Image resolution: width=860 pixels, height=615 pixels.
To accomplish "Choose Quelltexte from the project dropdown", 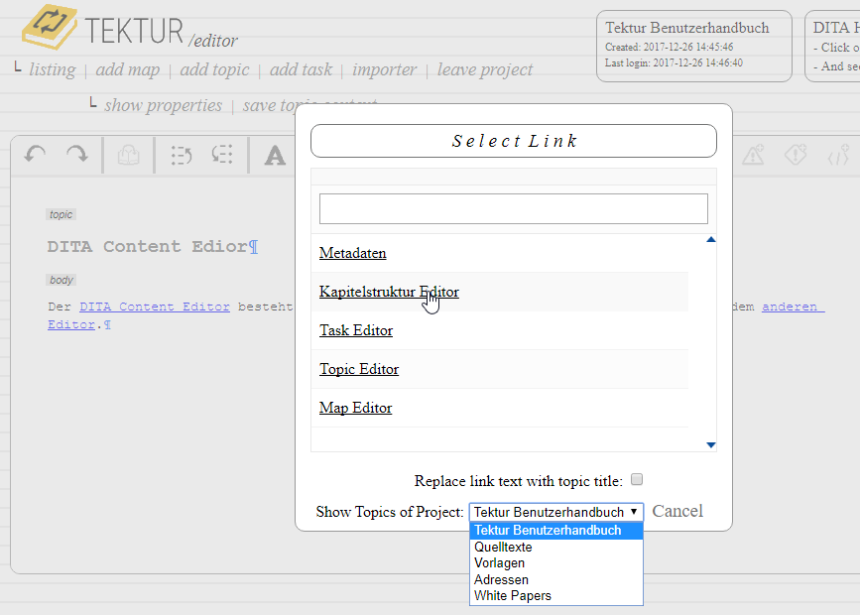I will coord(503,547).
